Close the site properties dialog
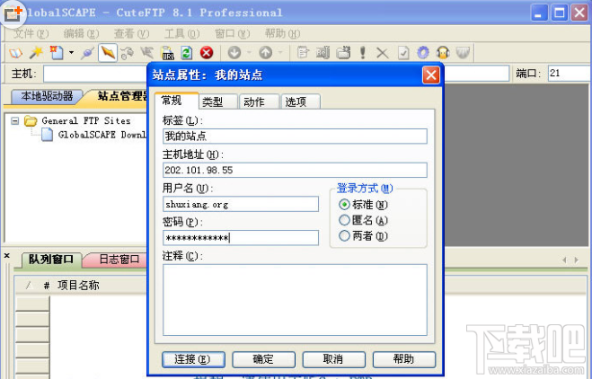The image size is (592, 379). [x=431, y=75]
